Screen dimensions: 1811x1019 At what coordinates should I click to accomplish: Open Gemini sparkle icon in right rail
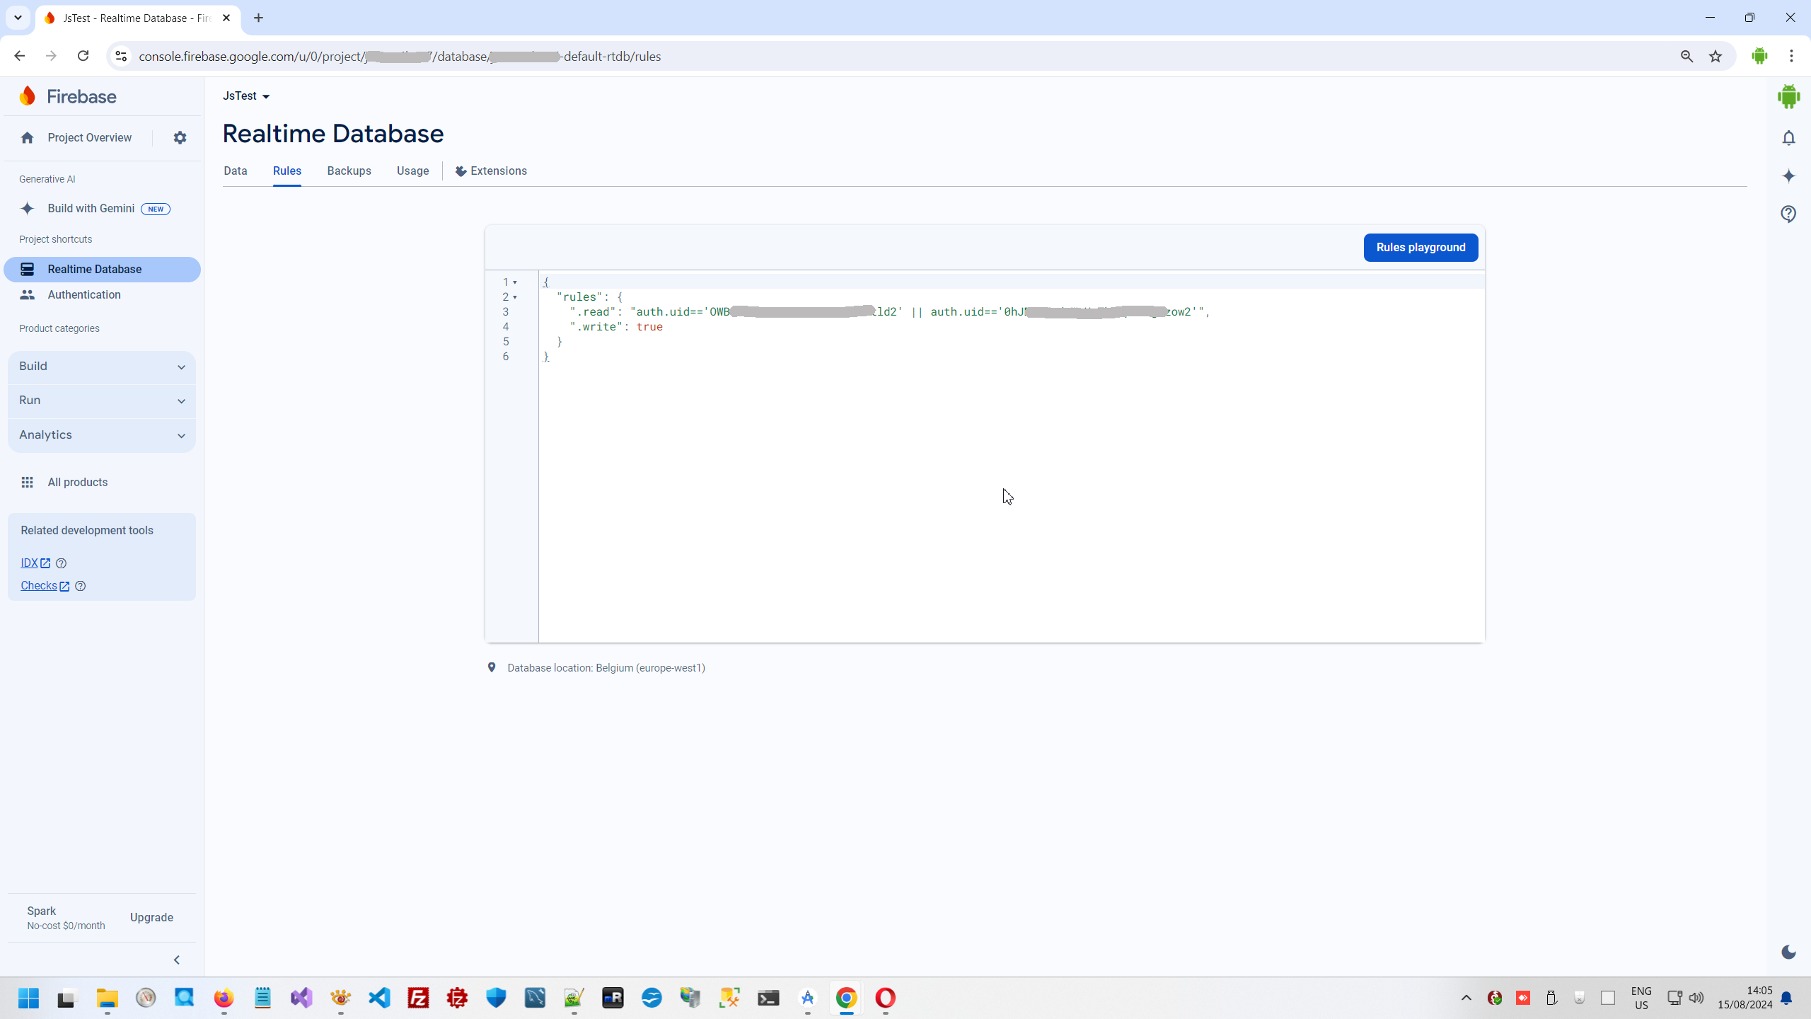click(x=1788, y=176)
